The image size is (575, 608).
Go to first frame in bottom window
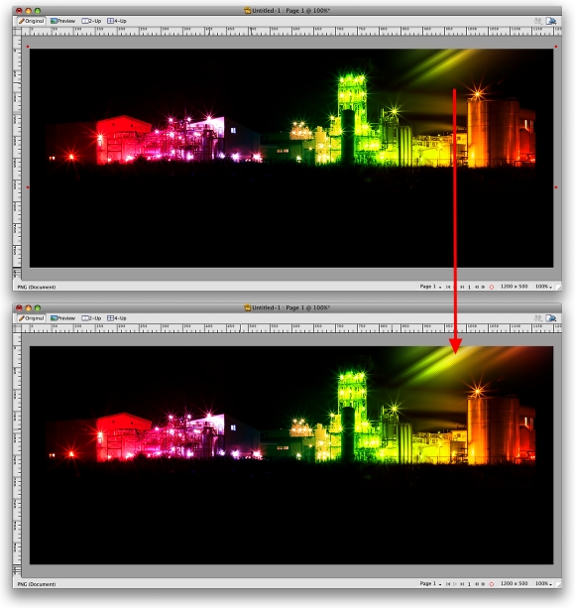click(448, 584)
